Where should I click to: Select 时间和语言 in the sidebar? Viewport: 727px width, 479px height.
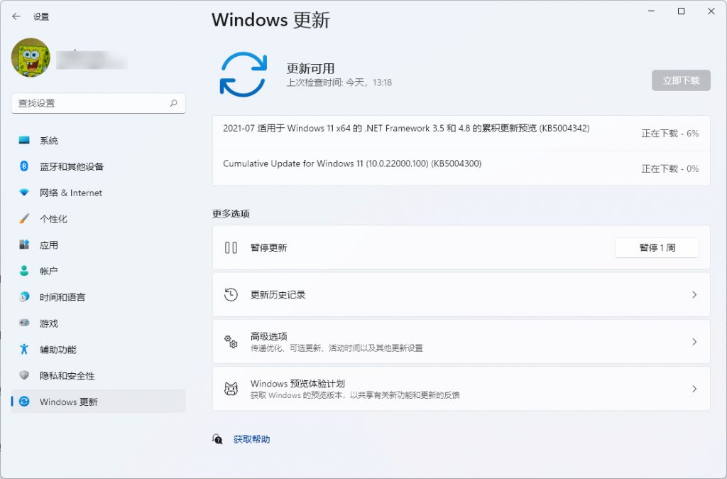(62, 297)
